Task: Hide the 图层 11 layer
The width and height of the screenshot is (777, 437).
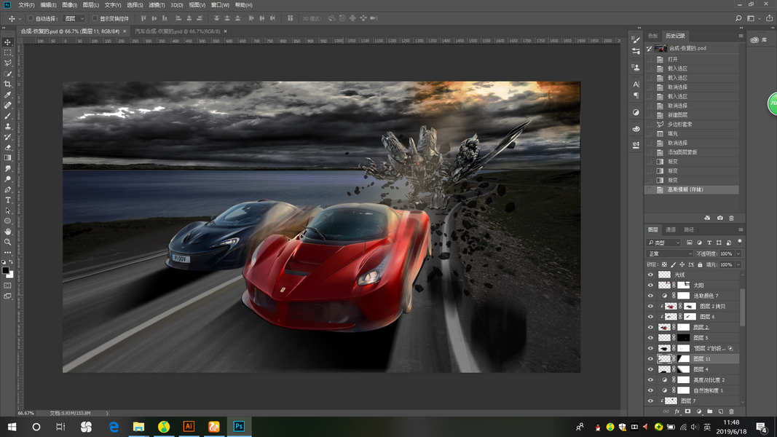Action: click(650, 359)
